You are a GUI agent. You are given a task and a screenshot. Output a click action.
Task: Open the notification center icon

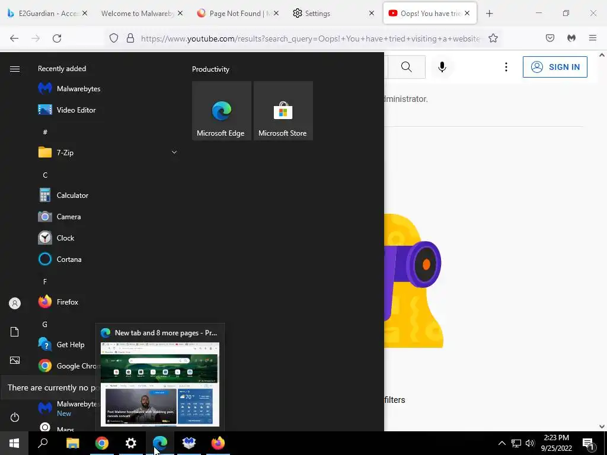tap(589, 444)
